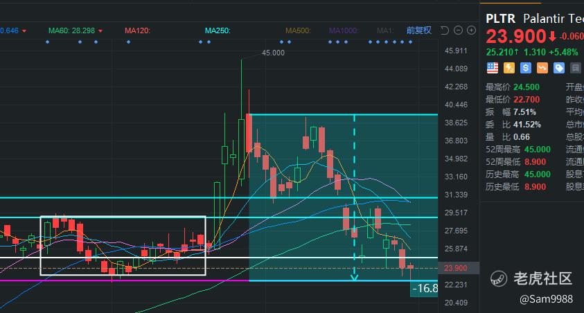Viewport: 584px width, 313px height.
Task: Click the +5.48% change value
Action: pos(563,52)
